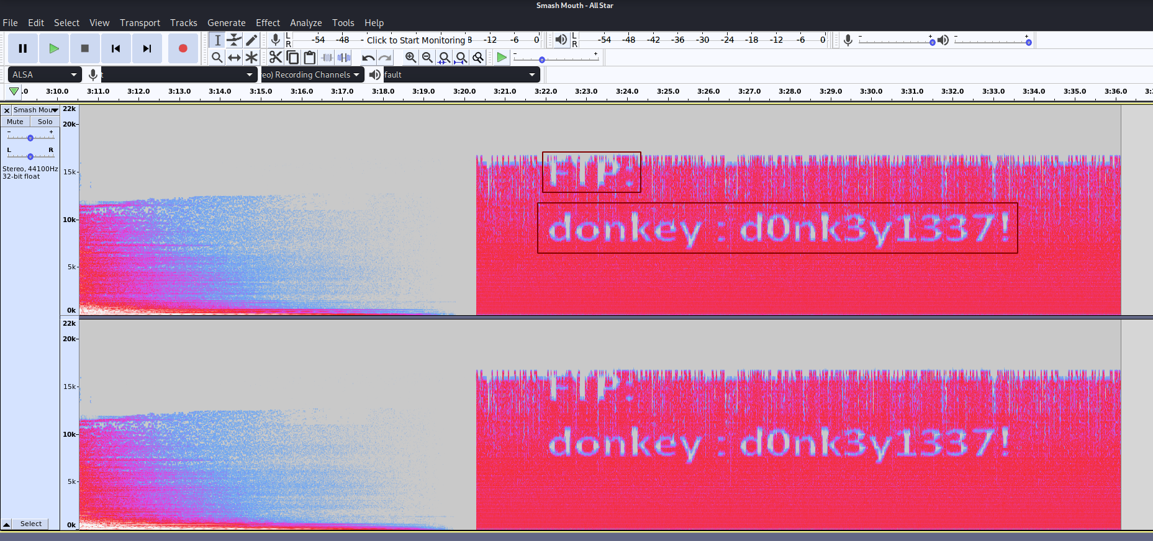Start playback with the green Play button
Viewport: 1153px width, 541px height.
tap(54, 48)
